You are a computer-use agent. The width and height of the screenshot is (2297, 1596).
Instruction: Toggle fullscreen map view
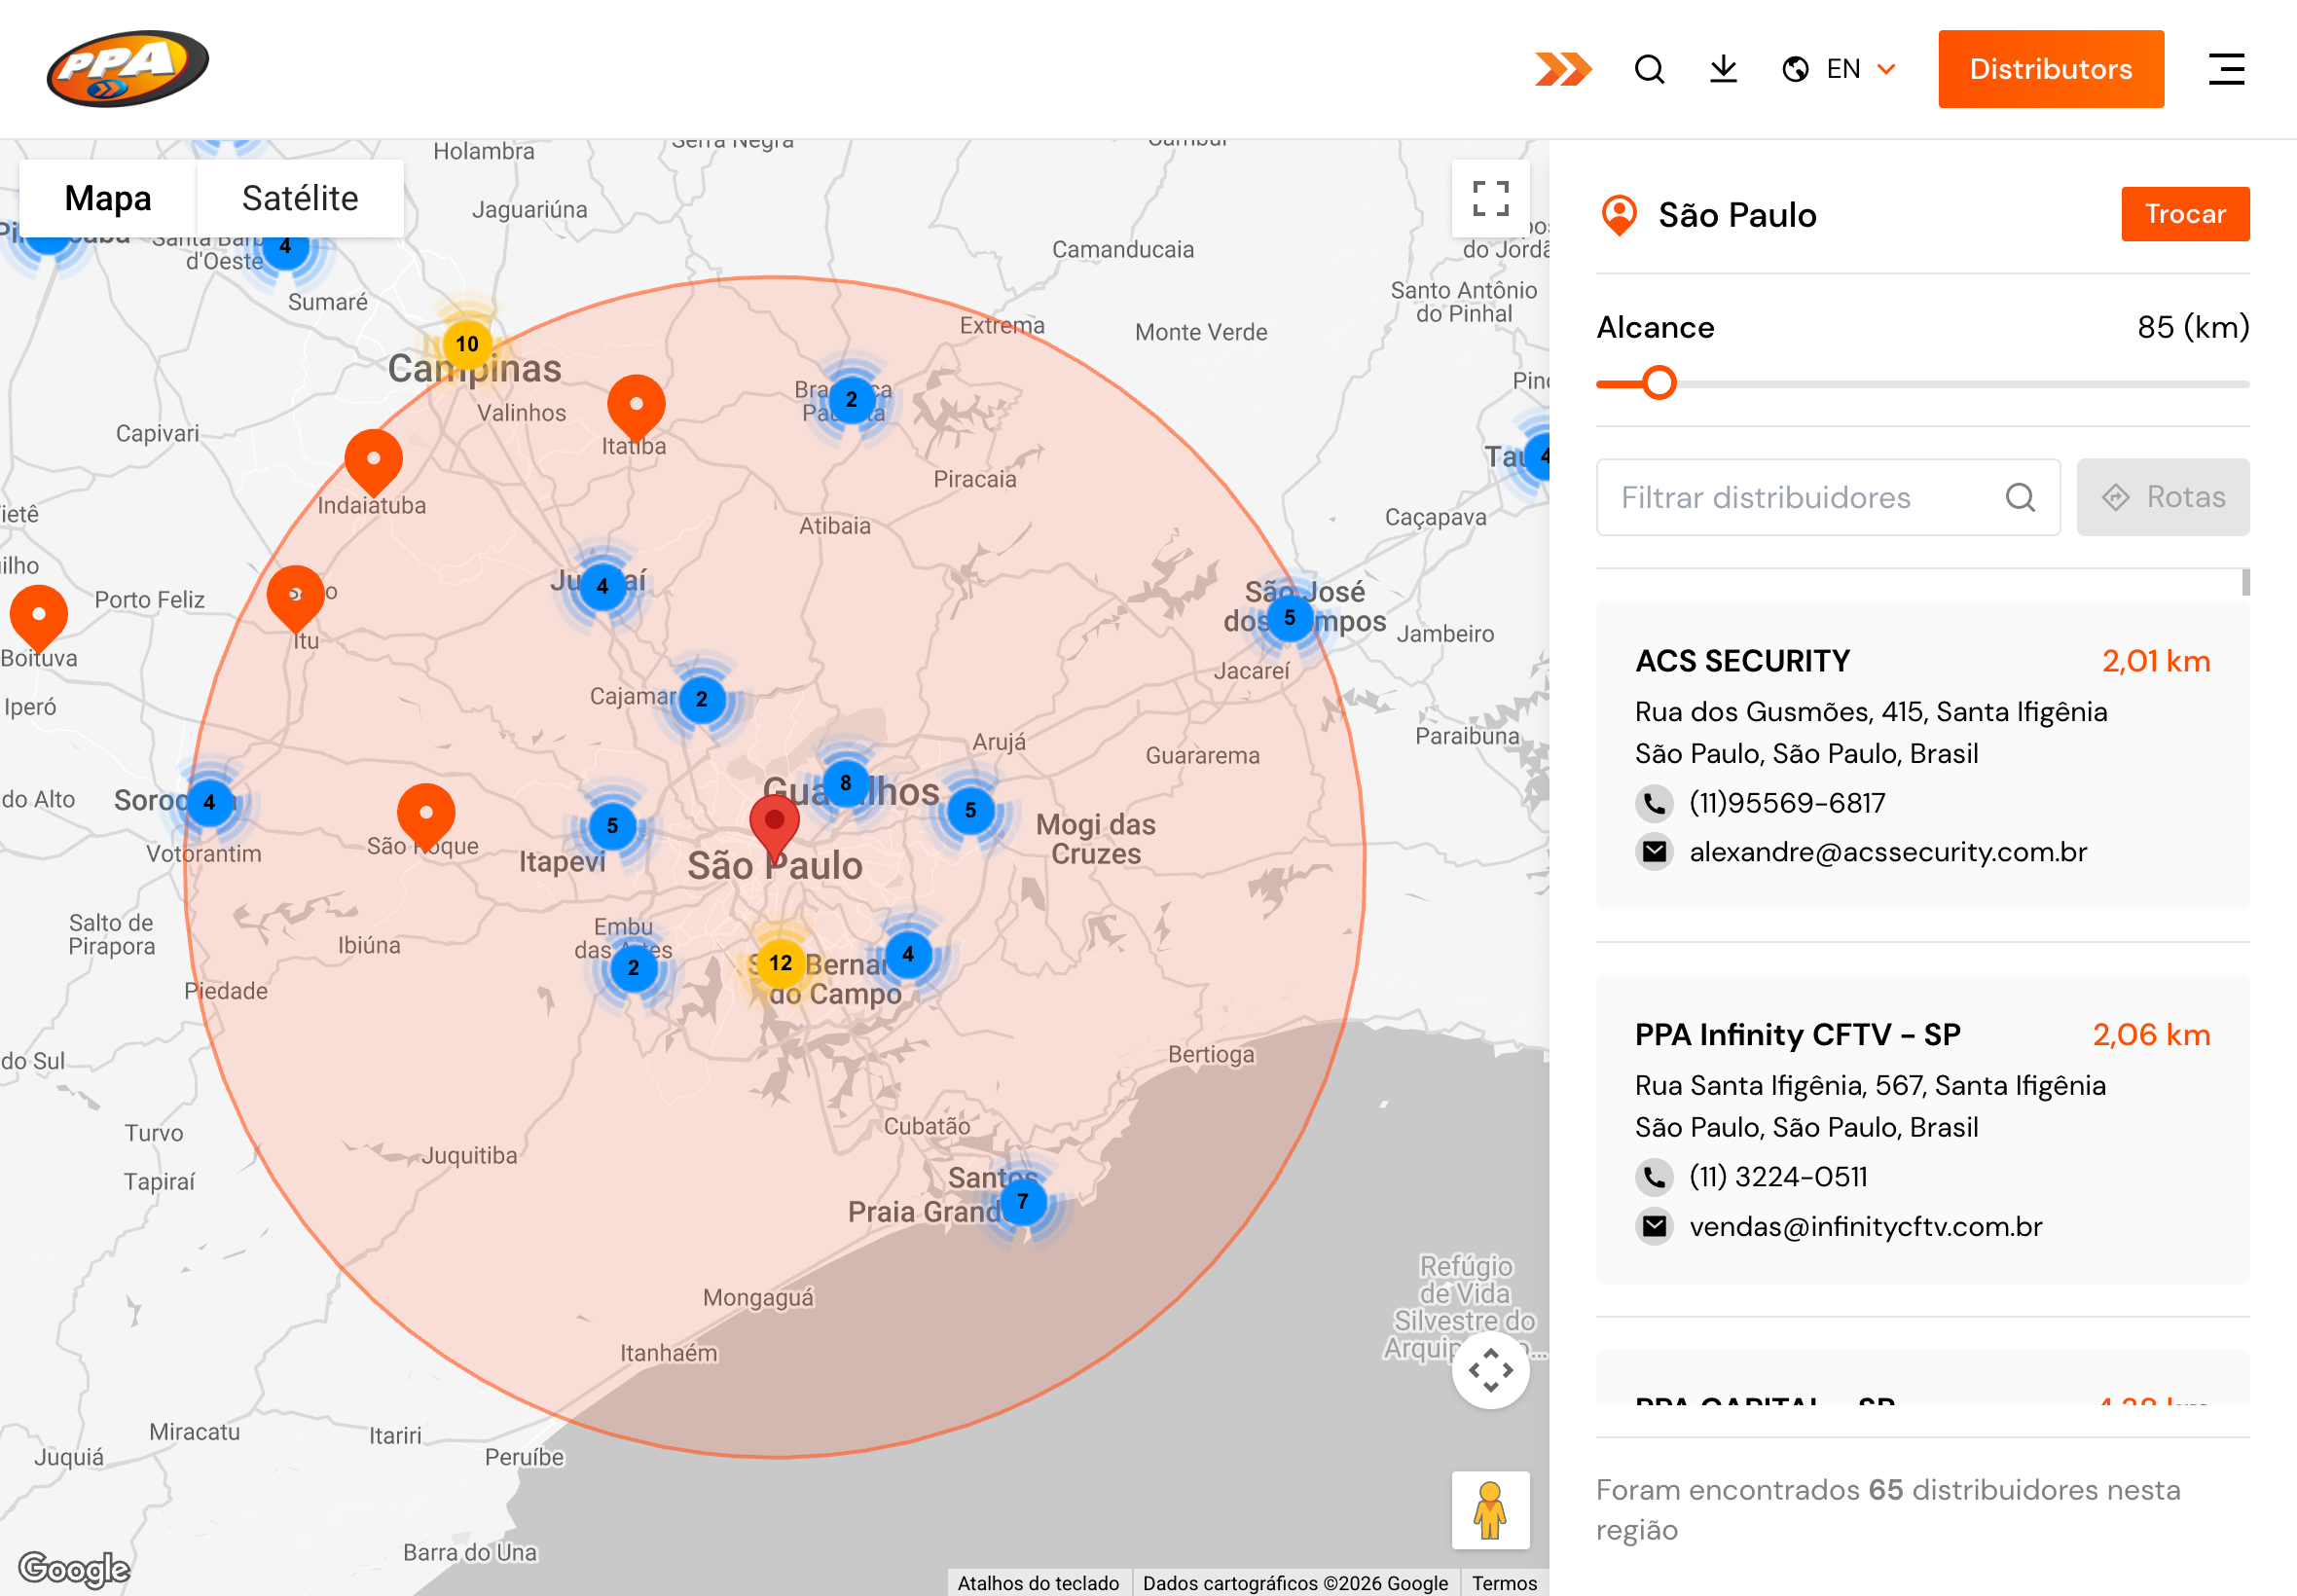pos(1490,198)
